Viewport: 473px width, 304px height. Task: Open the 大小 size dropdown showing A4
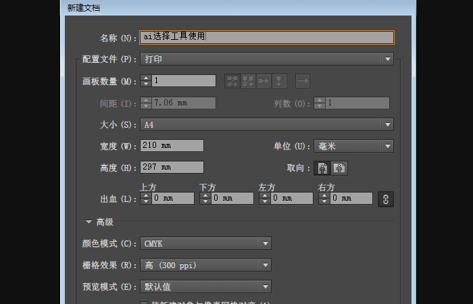pos(267,124)
